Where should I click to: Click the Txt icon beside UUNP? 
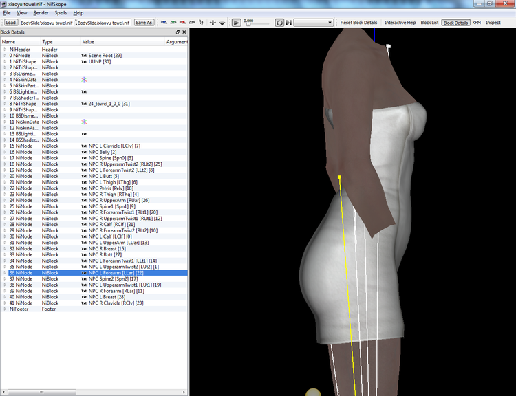84,61
